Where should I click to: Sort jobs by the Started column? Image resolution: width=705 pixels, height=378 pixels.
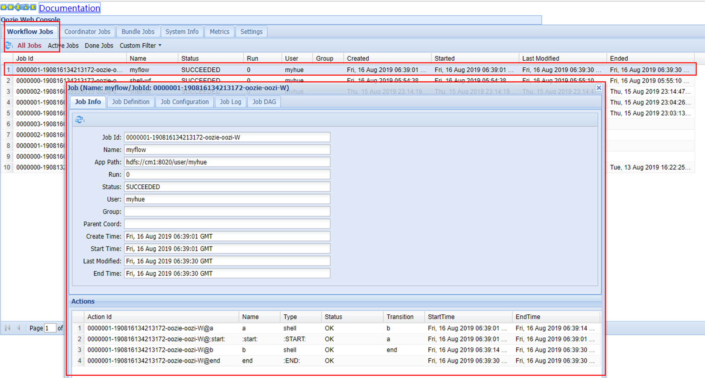click(475, 58)
